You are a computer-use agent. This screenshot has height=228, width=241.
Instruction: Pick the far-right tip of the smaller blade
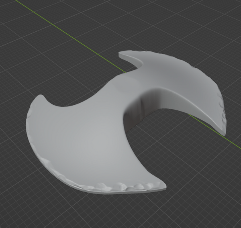point(223,132)
